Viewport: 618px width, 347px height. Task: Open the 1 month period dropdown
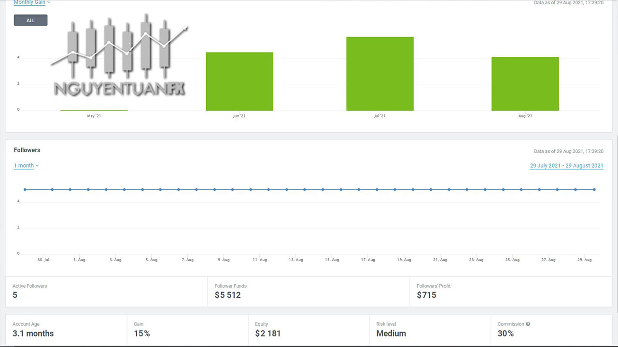coord(26,166)
